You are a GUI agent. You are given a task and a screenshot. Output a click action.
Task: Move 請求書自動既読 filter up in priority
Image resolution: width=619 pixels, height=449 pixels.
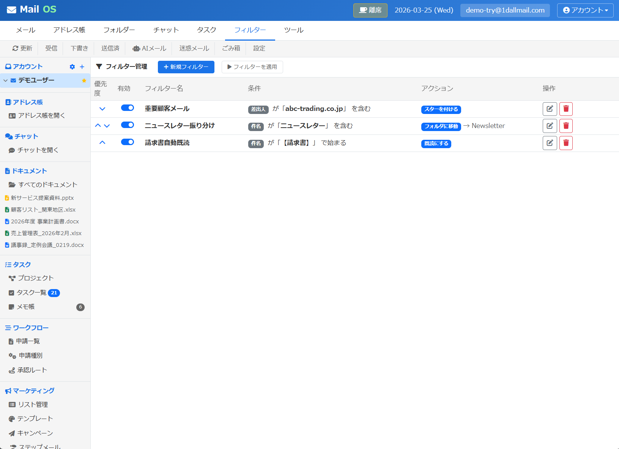[102, 142]
